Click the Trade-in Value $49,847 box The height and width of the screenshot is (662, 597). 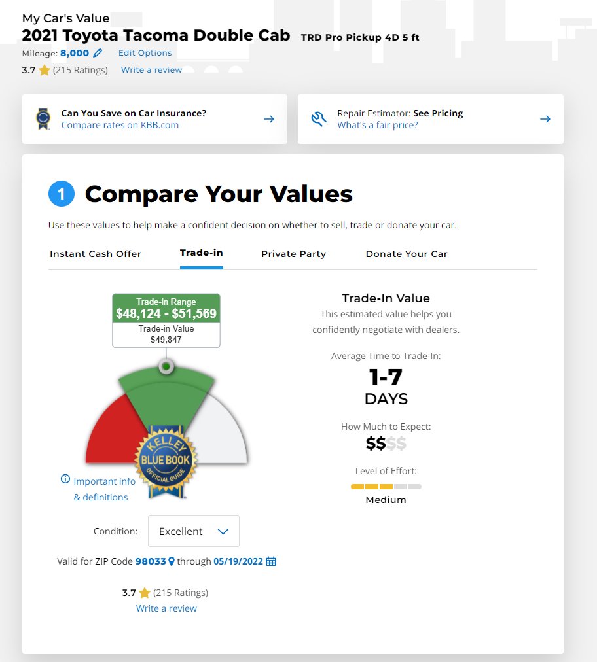point(166,334)
